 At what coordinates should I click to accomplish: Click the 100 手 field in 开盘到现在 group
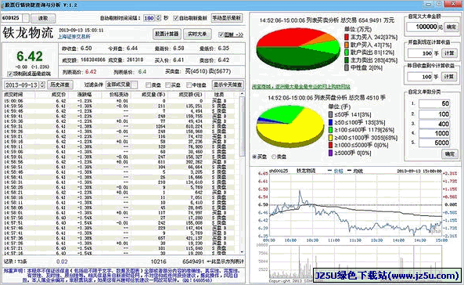420,53
